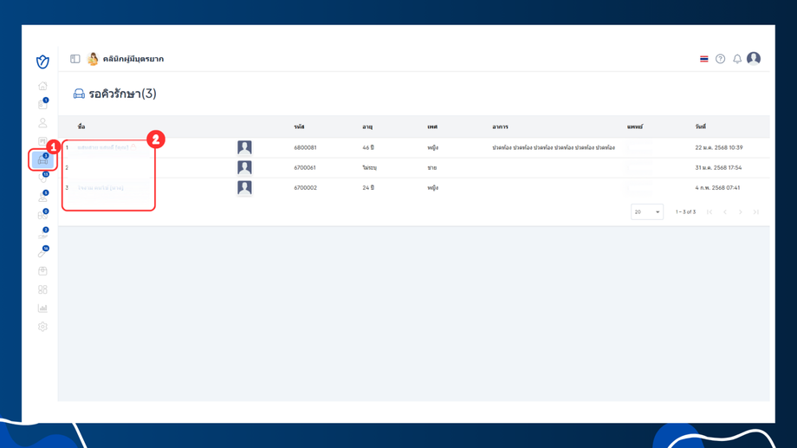Open the four-squares apps icon in the sidebar
797x448 pixels.
(42, 289)
